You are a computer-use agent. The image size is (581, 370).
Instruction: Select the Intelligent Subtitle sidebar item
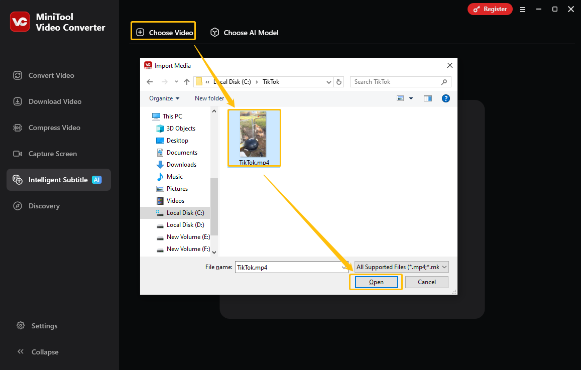pyautogui.click(x=59, y=180)
